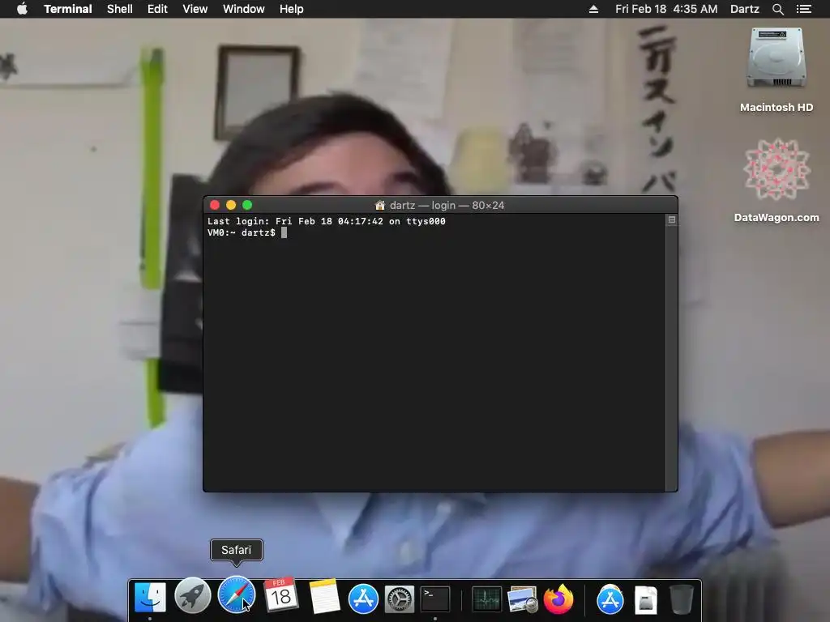The height and width of the screenshot is (622, 830).
Task: Click the Last login line in Terminal
Action: pyautogui.click(x=326, y=221)
